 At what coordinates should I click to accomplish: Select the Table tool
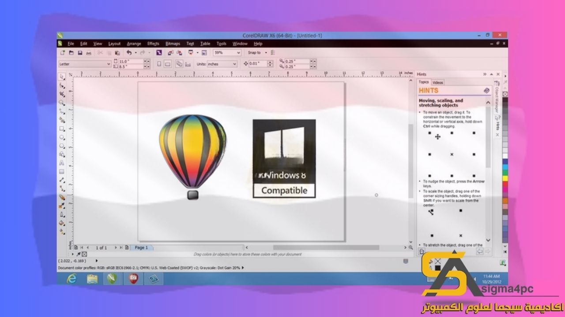point(62,171)
